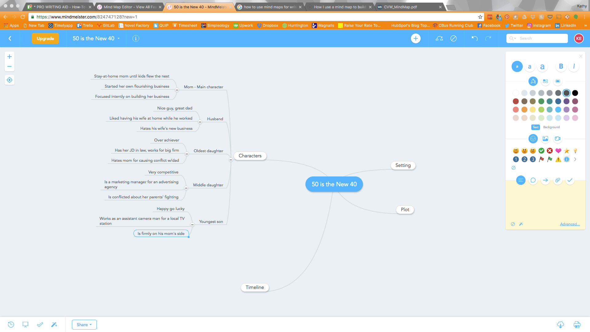Click the zoom-out icon on canvas

(9, 66)
